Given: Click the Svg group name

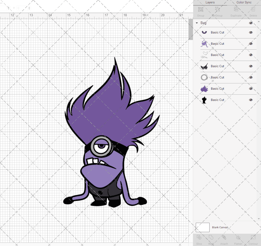Looking at the screenshot, I should 203,23.
